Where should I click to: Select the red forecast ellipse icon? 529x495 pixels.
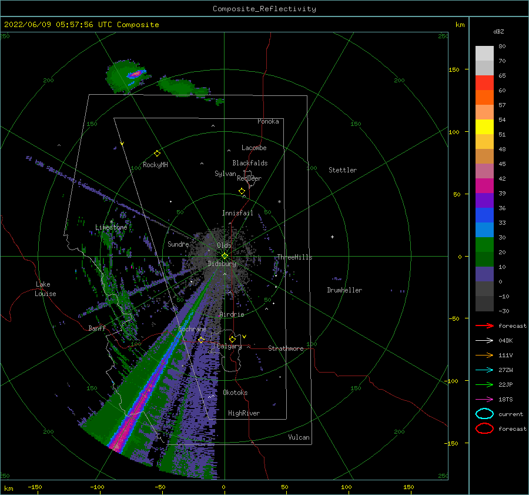pos(484,428)
